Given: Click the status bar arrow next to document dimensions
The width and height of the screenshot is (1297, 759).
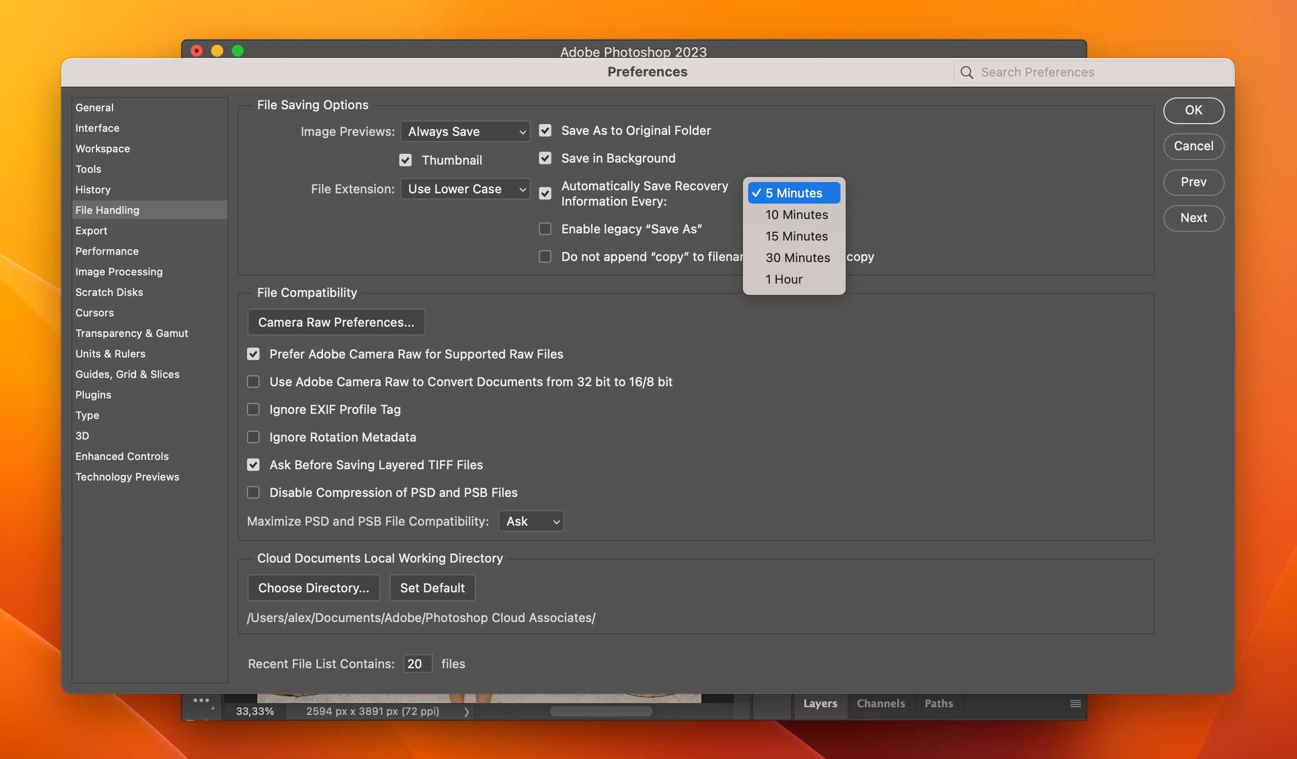Looking at the screenshot, I should [466, 712].
